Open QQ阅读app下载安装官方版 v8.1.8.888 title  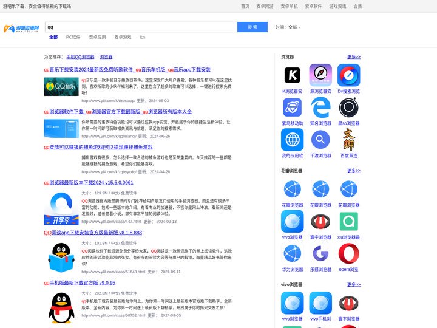(93, 233)
